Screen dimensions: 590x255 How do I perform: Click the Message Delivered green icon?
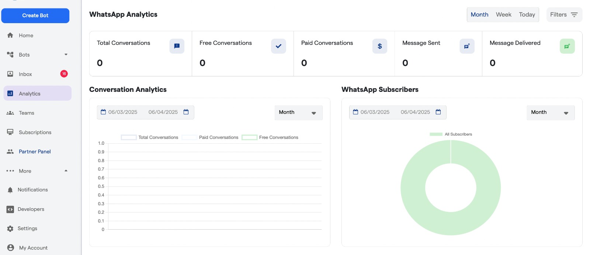click(567, 46)
